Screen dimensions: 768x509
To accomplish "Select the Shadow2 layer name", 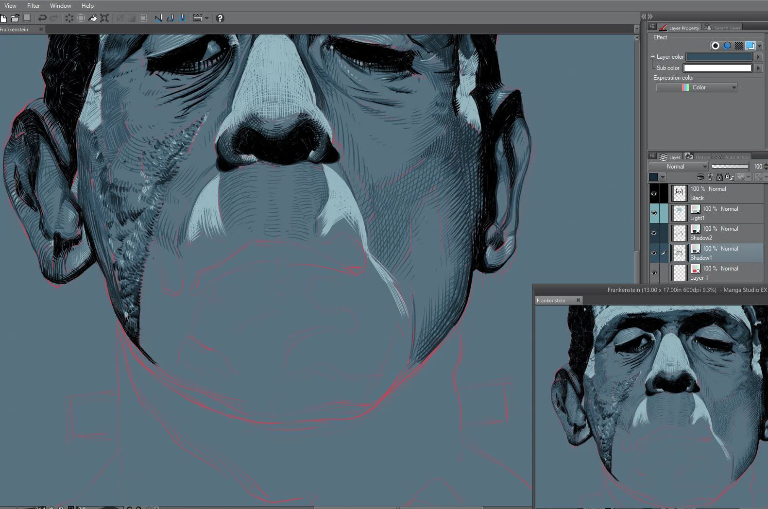I will [x=701, y=238].
